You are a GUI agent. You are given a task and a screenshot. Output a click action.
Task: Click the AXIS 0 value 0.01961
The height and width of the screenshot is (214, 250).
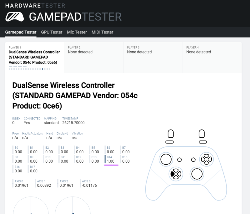[x=21, y=186]
